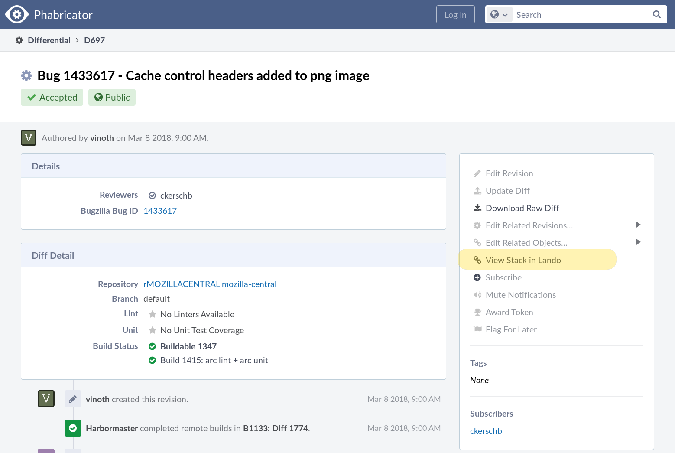675x453 pixels.
Task: Click the Award Token trophy icon
Action: [477, 312]
